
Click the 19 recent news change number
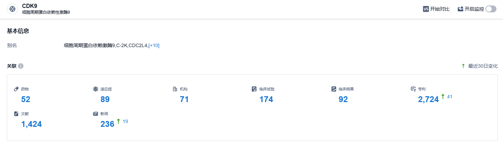(125, 121)
